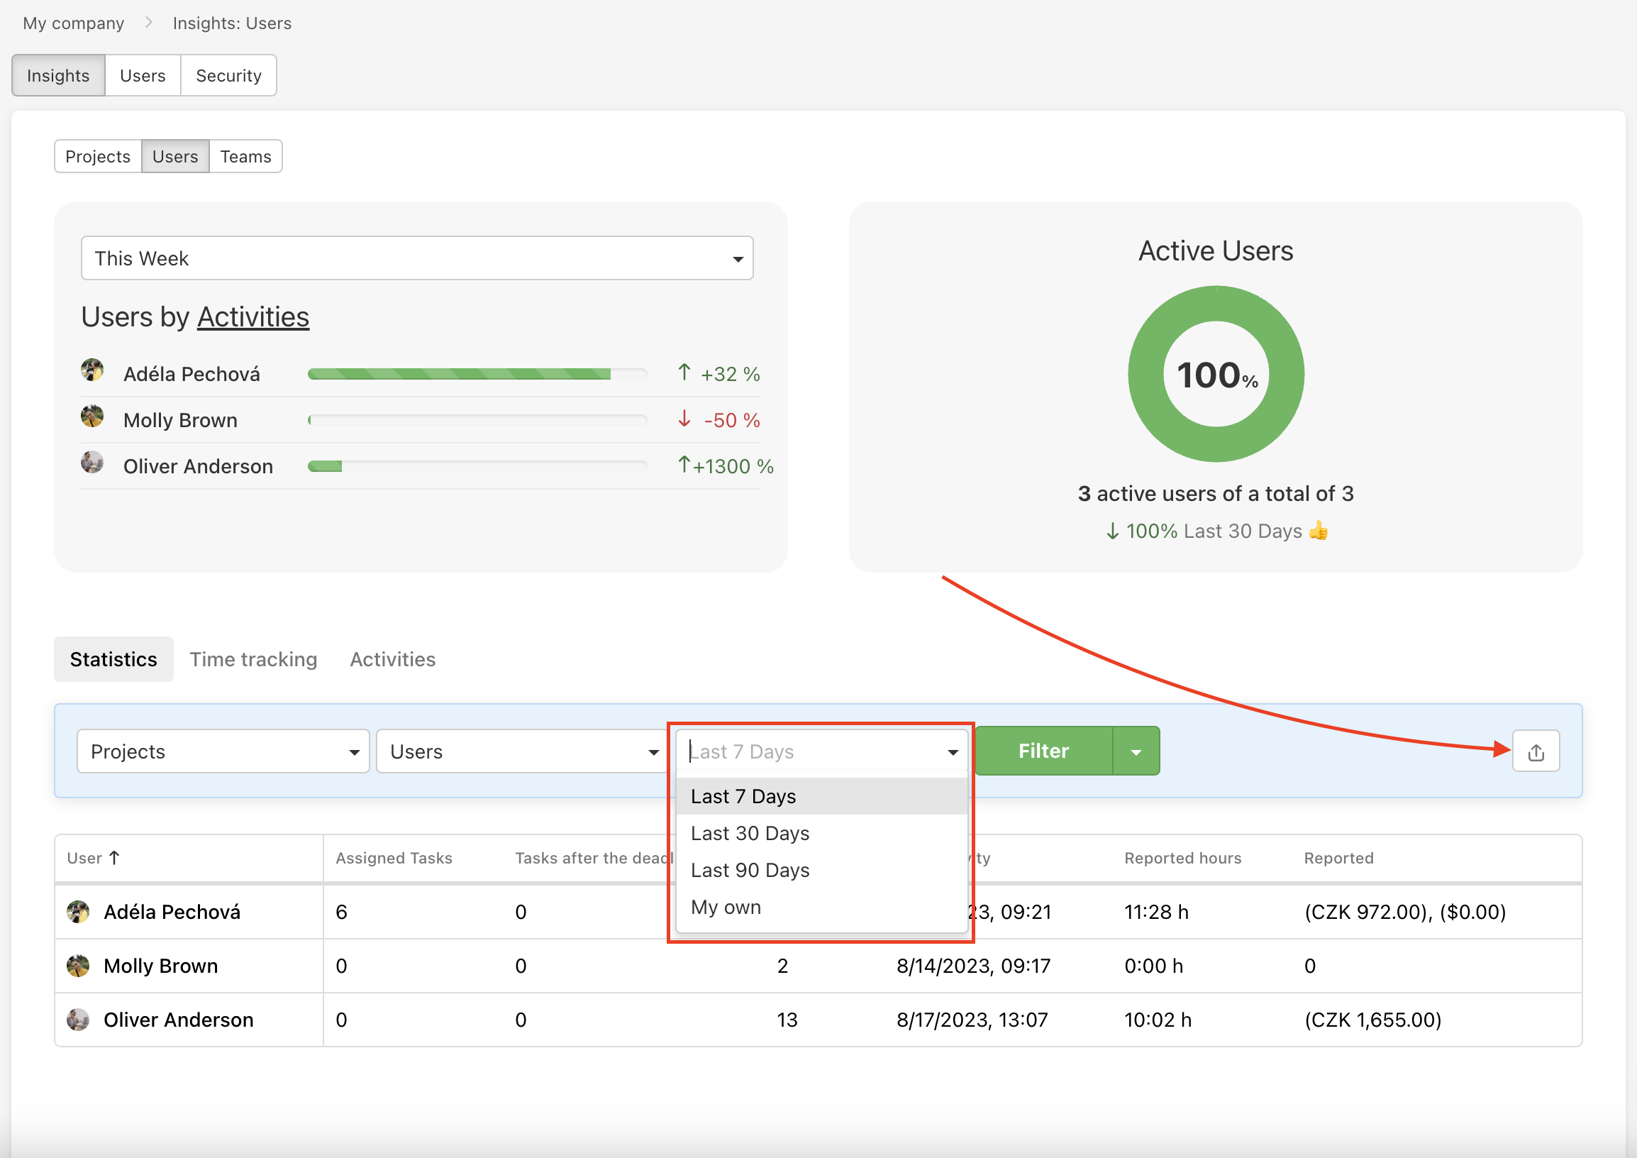Switch to the Time tracking tab
The image size is (1637, 1158).
pyautogui.click(x=253, y=659)
